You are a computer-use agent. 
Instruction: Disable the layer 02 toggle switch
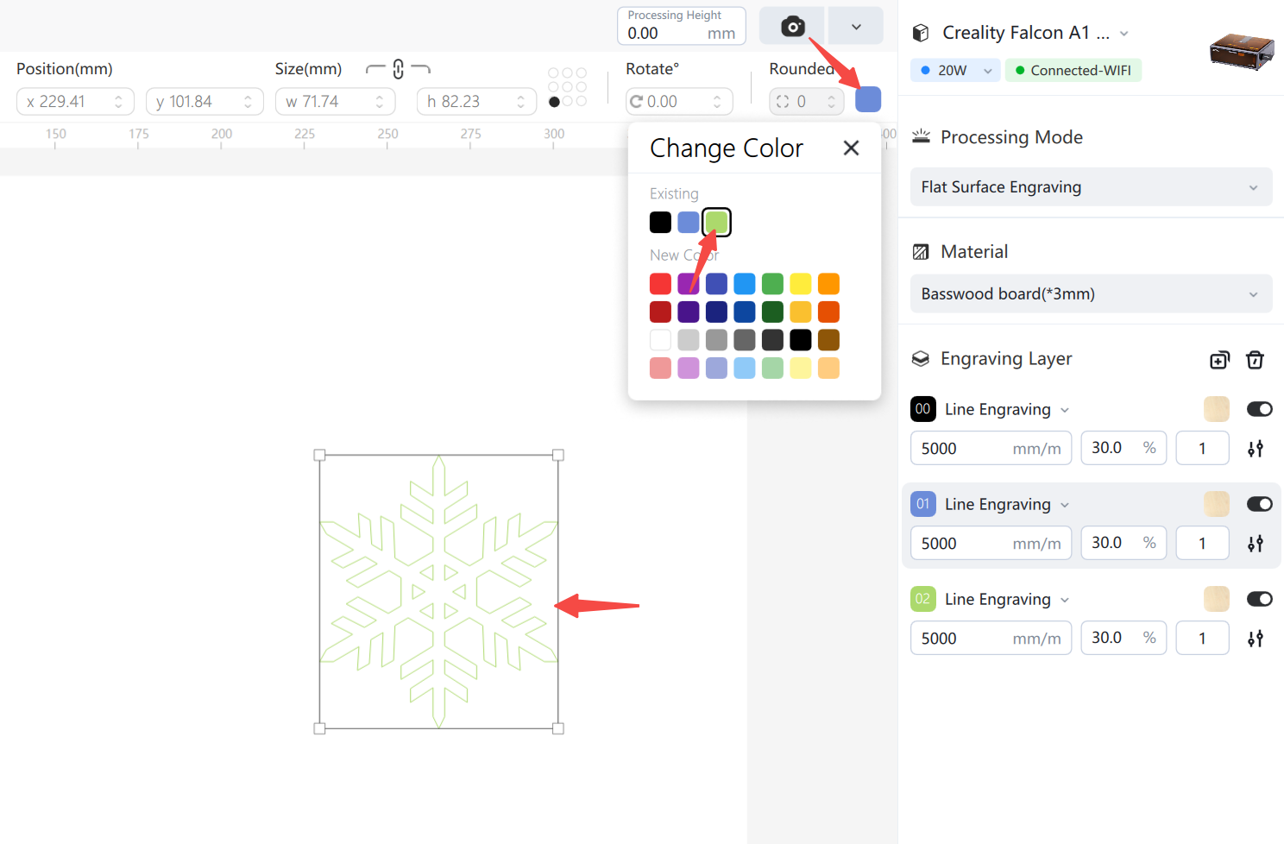point(1259,599)
